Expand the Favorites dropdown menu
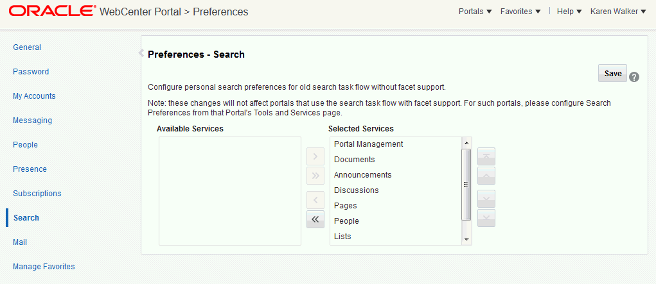 [520, 12]
